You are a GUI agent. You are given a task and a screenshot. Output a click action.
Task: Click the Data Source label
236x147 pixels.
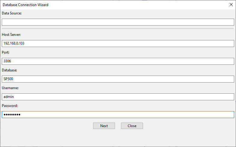(12, 13)
